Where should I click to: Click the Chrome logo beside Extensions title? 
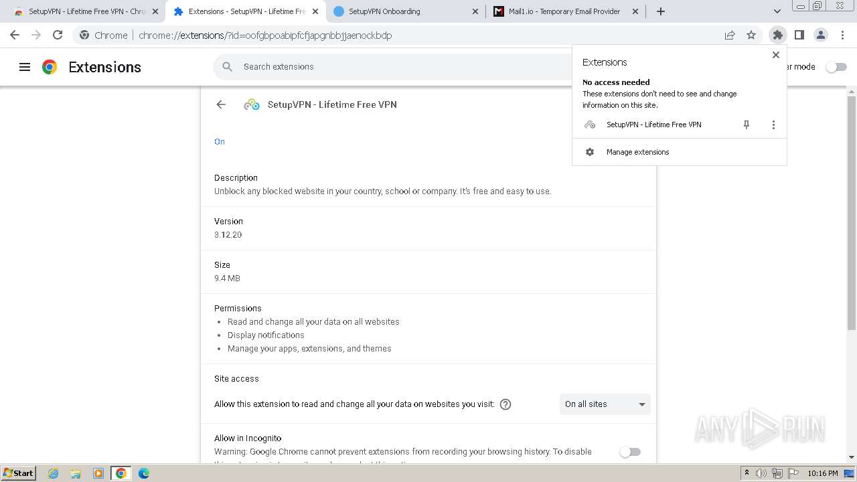(50, 67)
